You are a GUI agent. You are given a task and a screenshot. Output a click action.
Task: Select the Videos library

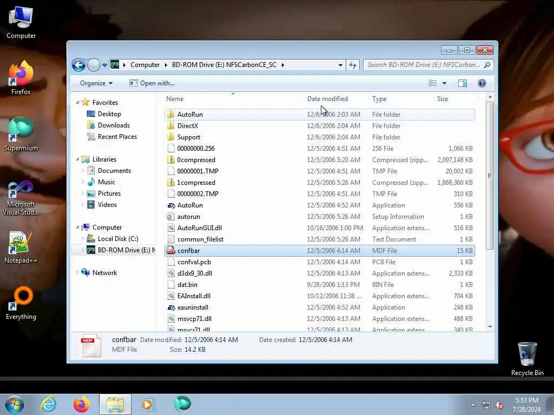(107, 205)
